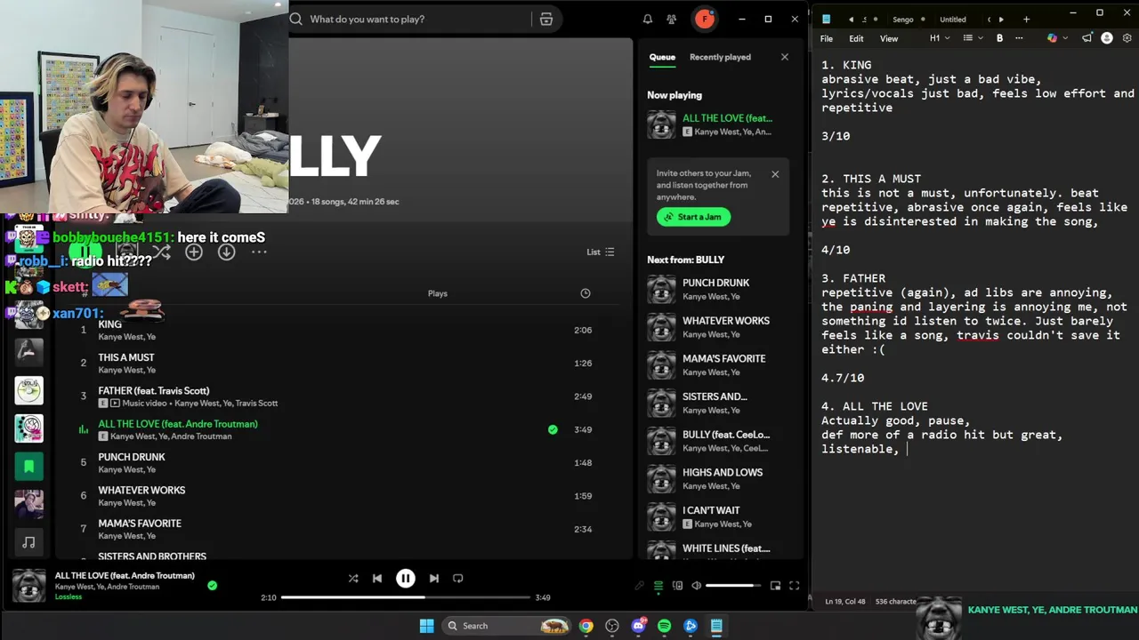Open the Travis Scott artist link
The image size is (1139, 640).
256,404
